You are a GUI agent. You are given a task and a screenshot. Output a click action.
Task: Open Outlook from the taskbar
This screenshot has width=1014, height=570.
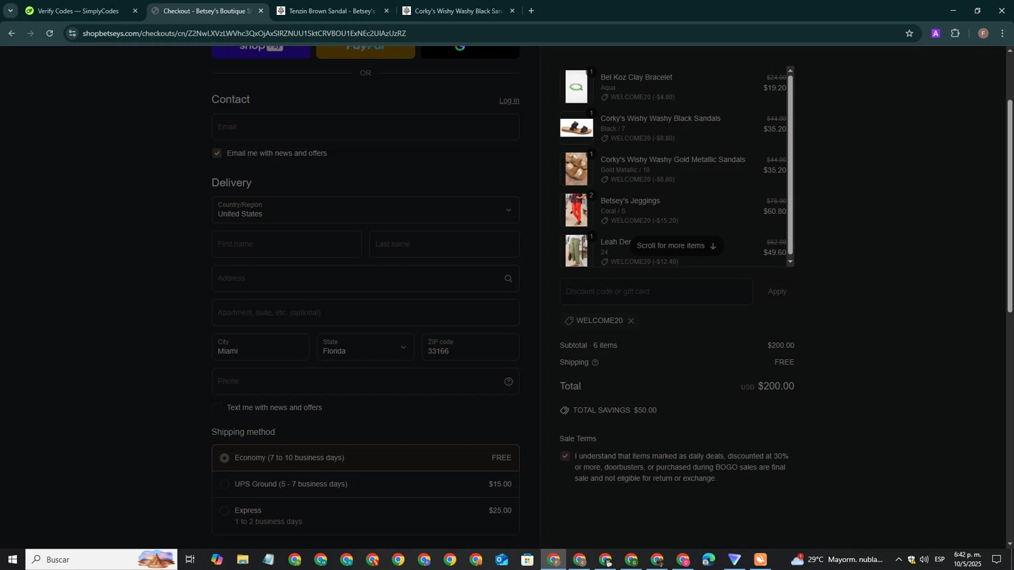tap(502, 559)
